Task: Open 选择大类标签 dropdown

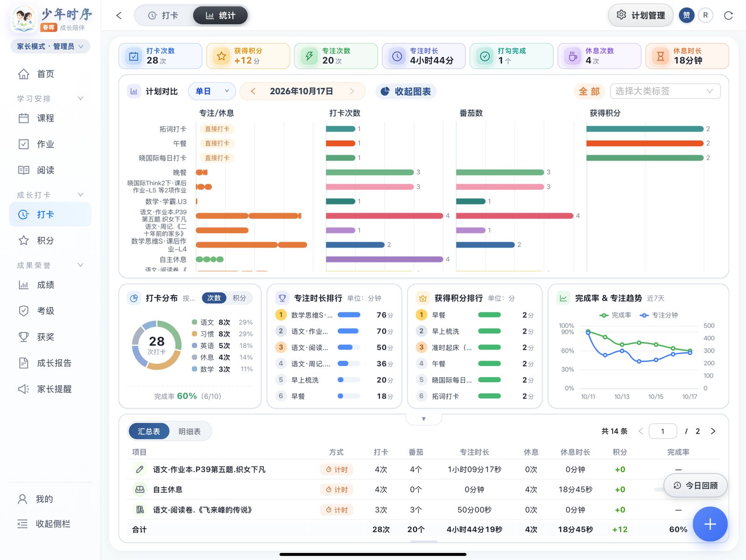Action: (665, 91)
